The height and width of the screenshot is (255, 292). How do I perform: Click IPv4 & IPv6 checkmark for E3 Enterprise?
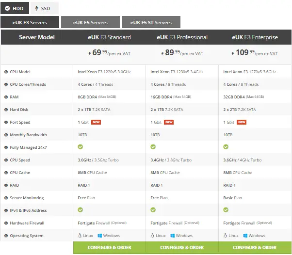[226, 210]
